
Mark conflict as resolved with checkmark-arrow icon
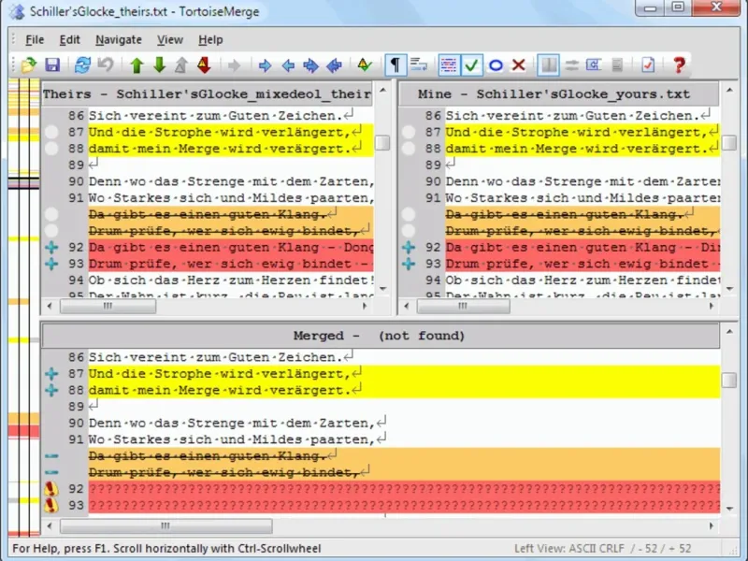point(365,65)
